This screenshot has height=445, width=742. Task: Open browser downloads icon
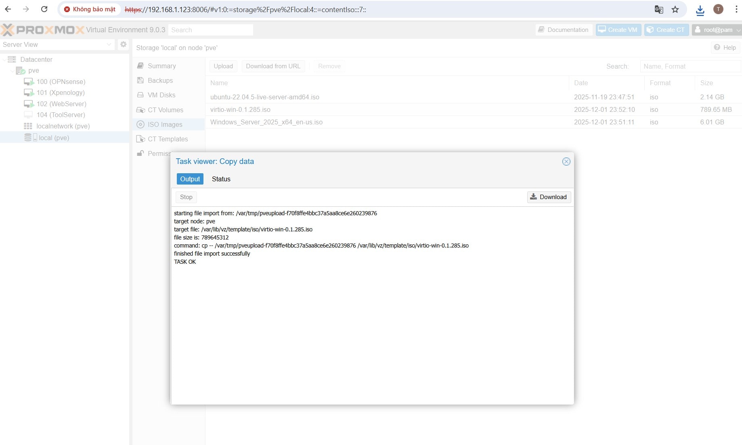pos(700,10)
